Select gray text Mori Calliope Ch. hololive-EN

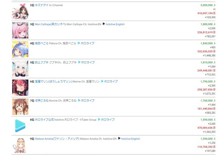pyautogui.click(x=84, y=24)
